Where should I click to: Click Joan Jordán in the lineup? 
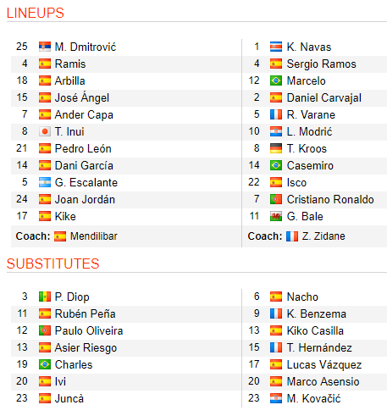click(x=85, y=199)
